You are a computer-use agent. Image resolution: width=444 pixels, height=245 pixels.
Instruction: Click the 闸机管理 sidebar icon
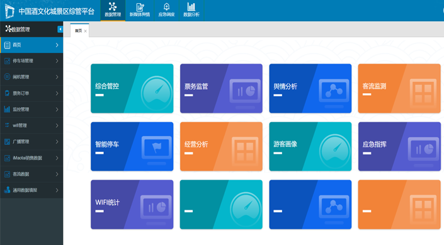click(x=7, y=77)
